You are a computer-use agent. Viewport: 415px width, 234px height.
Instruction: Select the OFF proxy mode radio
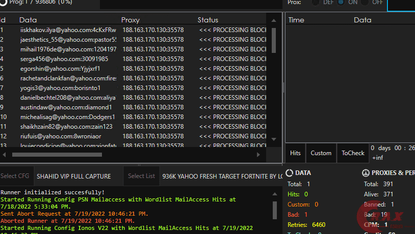[x=365, y=3]
